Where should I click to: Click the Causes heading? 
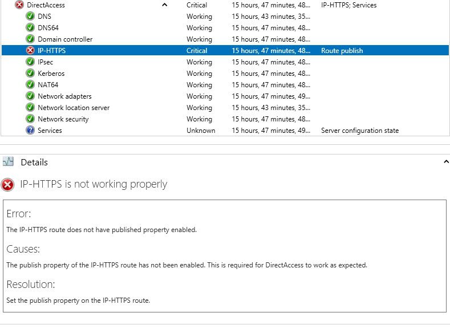coord(23,249)
